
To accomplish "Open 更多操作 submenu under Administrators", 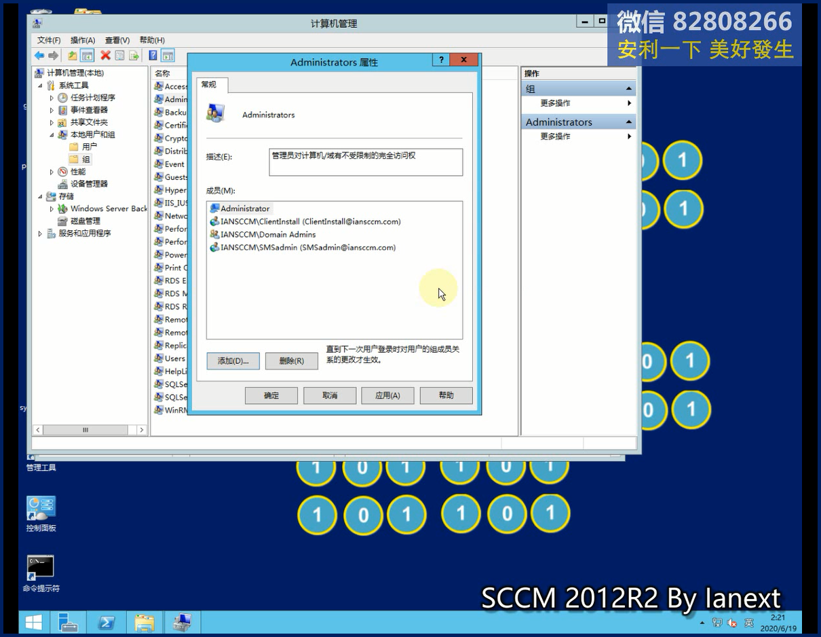I will click(x=579, y=136).
